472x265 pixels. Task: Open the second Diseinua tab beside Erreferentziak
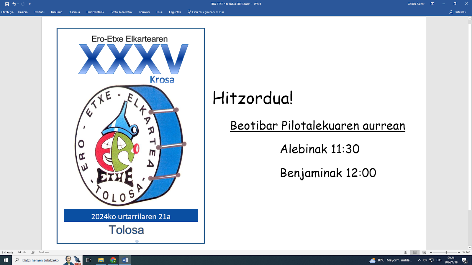(74, 12)
